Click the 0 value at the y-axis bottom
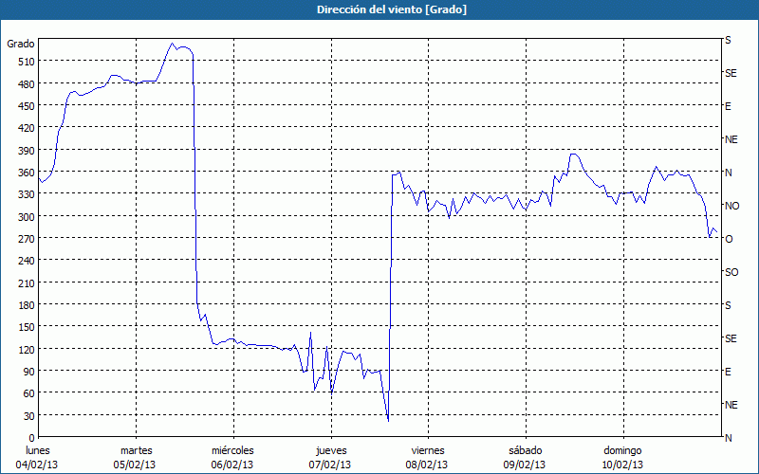The height and width of the screenshot is (474, 759). tap(31, 438)
